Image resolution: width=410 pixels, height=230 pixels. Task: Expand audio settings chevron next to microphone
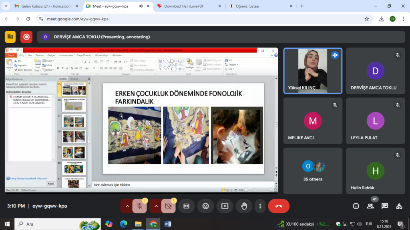pos(127,206)
